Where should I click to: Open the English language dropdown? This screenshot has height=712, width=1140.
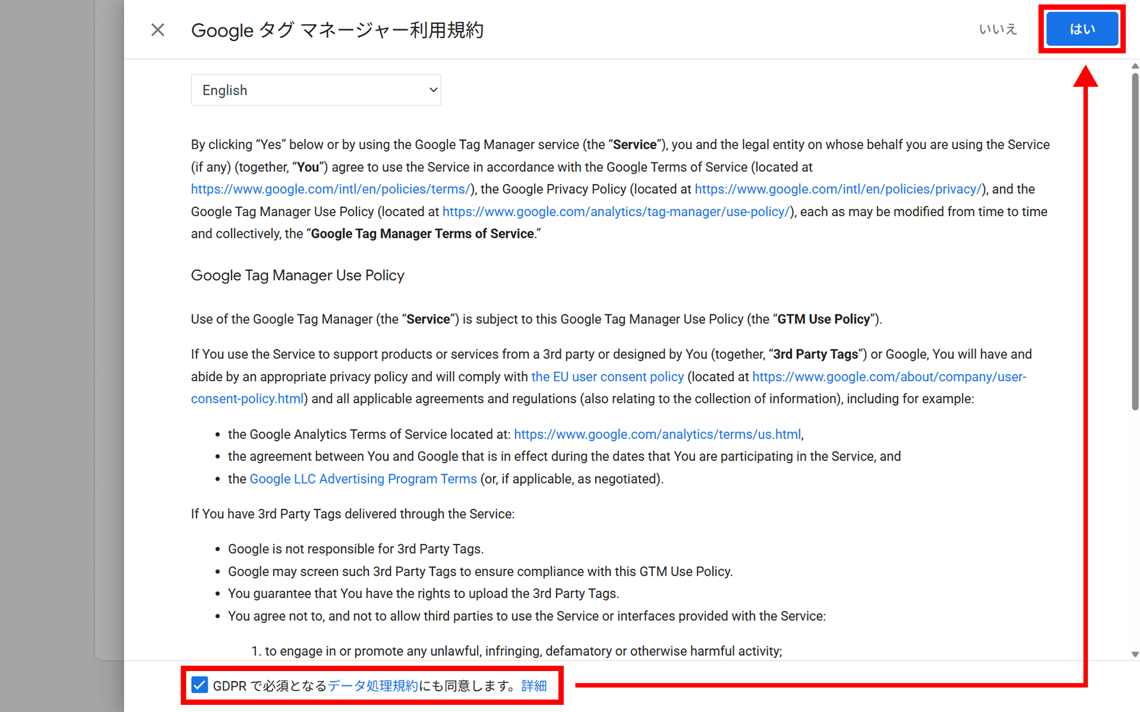pyautogui.click(x=316, y=90)
